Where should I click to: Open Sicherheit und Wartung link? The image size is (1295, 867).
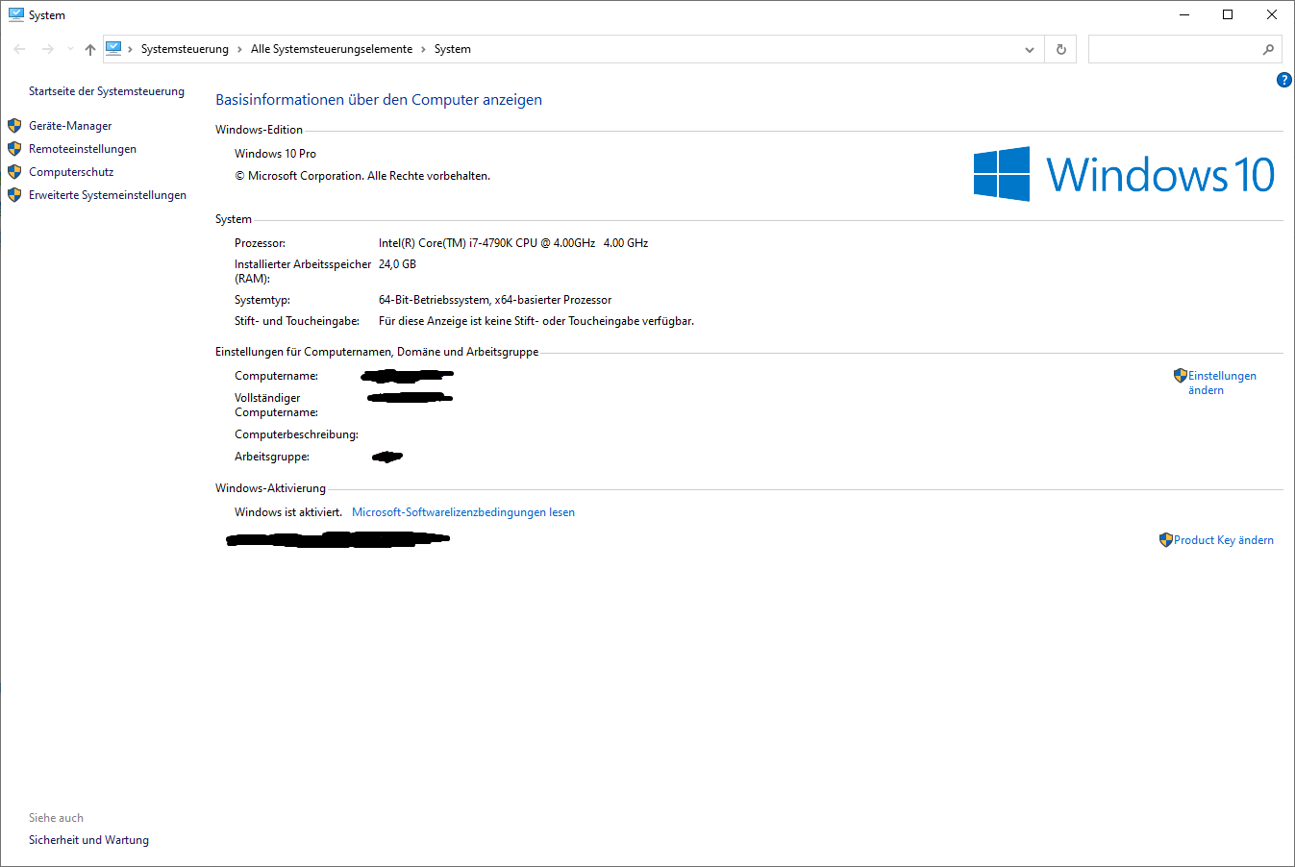pos(88,840)
